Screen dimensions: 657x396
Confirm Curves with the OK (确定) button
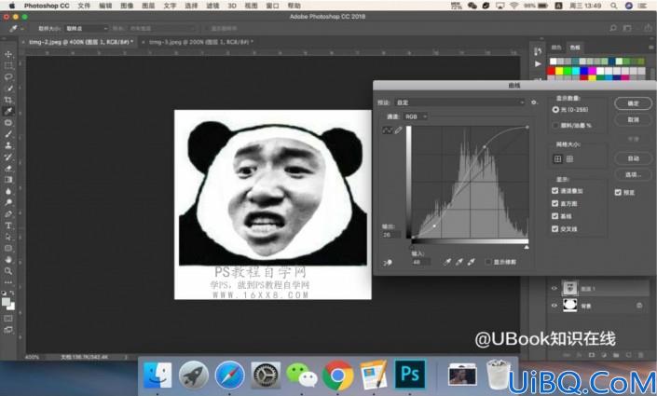[633, 103]
